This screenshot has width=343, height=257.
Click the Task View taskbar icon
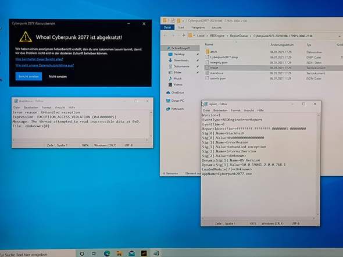tap(94, 254)
